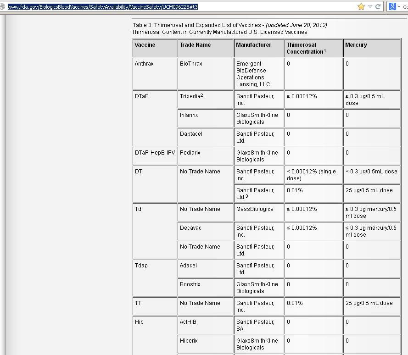The height and width of the screenshot is (355, 408).
Task: Select the 'Tdap' vaccine cell
Action: pos(155,278)
